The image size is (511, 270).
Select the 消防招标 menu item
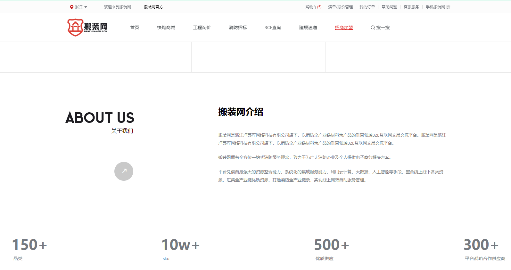pos(238,28)
